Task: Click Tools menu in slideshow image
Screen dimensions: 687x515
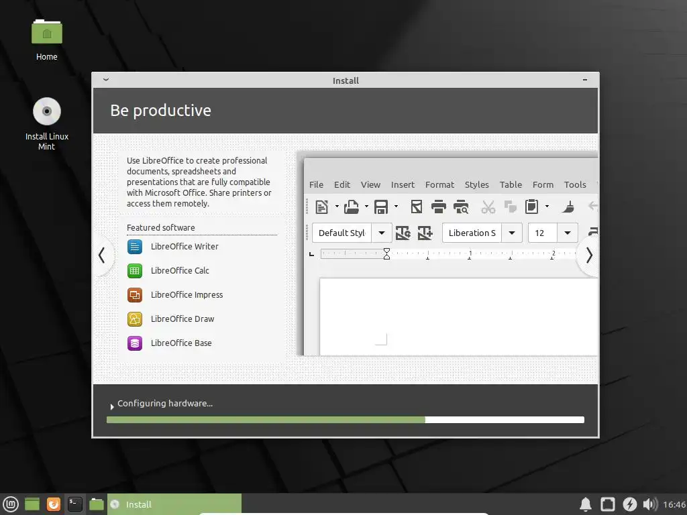Action: (x=575, y=185)
